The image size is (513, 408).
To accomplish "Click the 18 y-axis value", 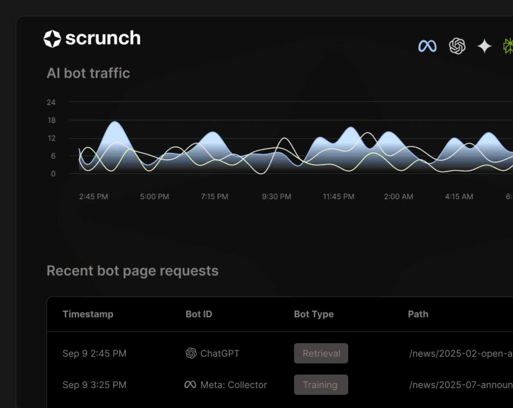I will coord(51,120).
